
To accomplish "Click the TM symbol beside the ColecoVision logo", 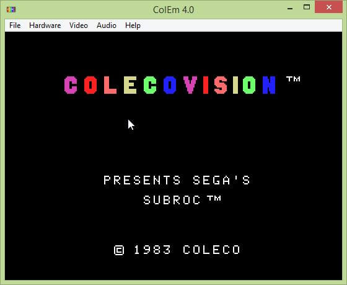I will (293, 79).
